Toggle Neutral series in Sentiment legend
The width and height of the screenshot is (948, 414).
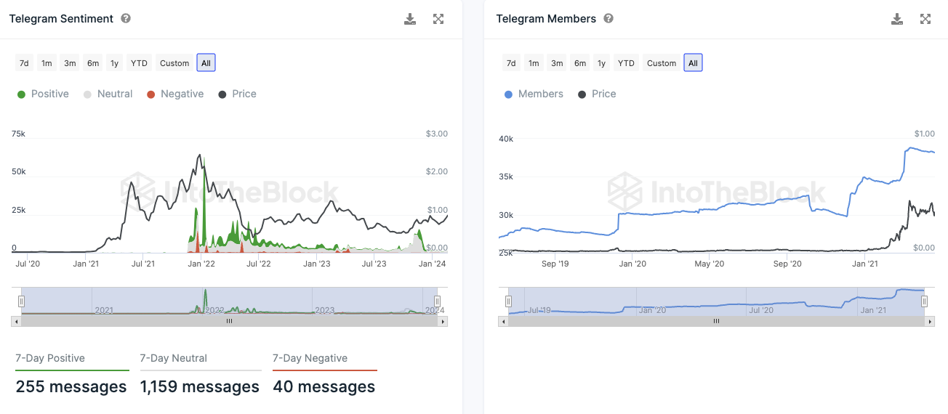108,94
